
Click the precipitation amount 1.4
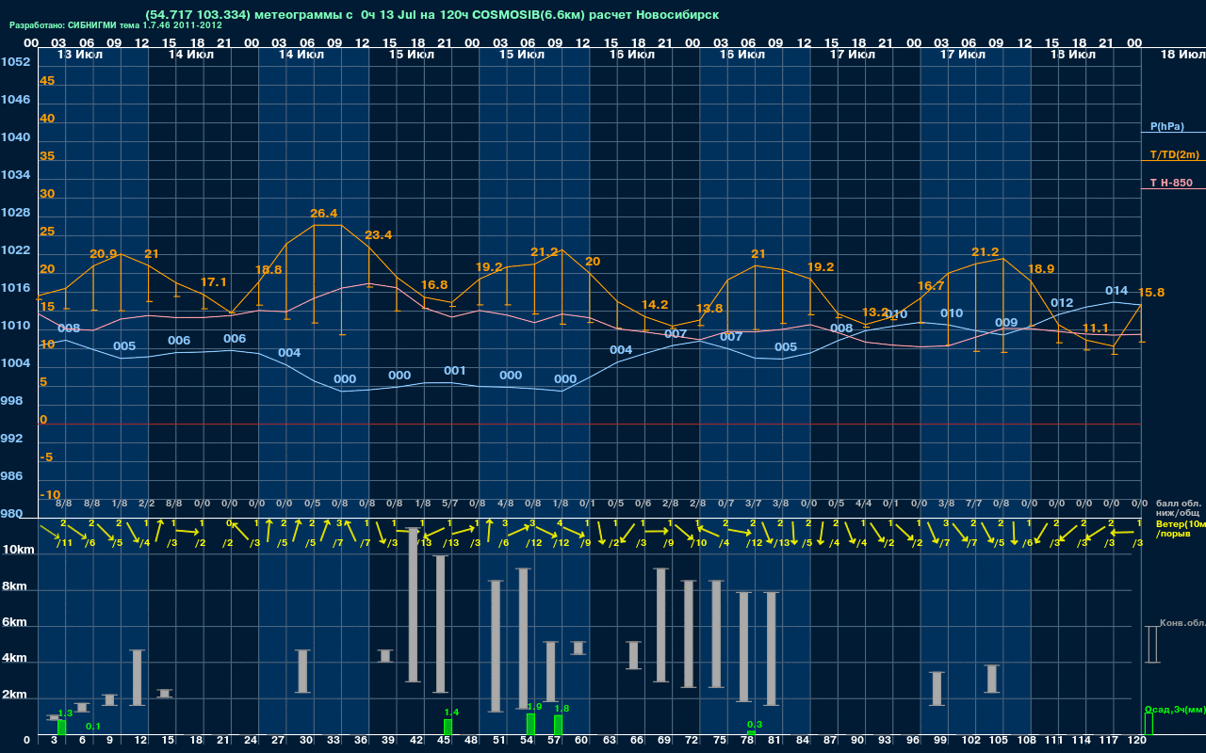451,713
